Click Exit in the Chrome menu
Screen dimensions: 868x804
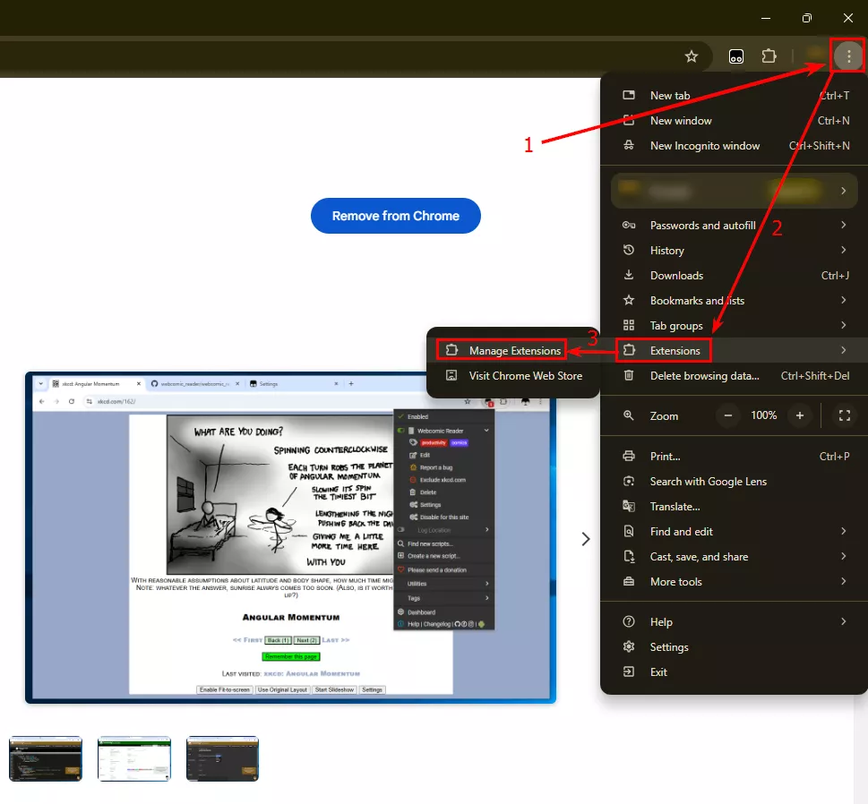734,671
